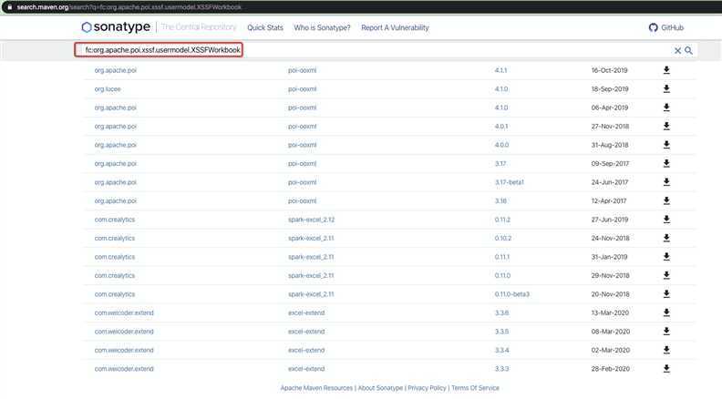The image size is (722, 399).
Task: Open version 3.3.4 link
Action: (x=502, y=350)
